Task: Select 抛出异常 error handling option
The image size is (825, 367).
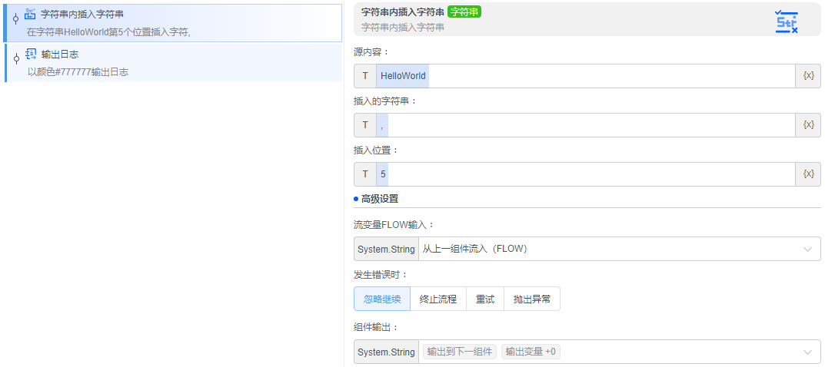Action: tap(532, 299)
